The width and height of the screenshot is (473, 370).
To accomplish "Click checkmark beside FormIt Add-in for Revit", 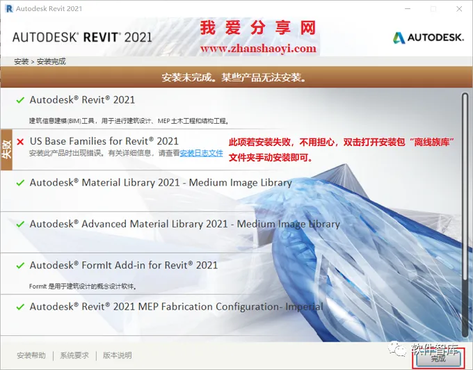I will click(x=20, y=266).
